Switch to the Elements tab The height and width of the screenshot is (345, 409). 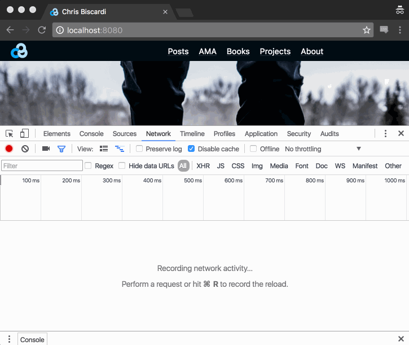point(57,134)
